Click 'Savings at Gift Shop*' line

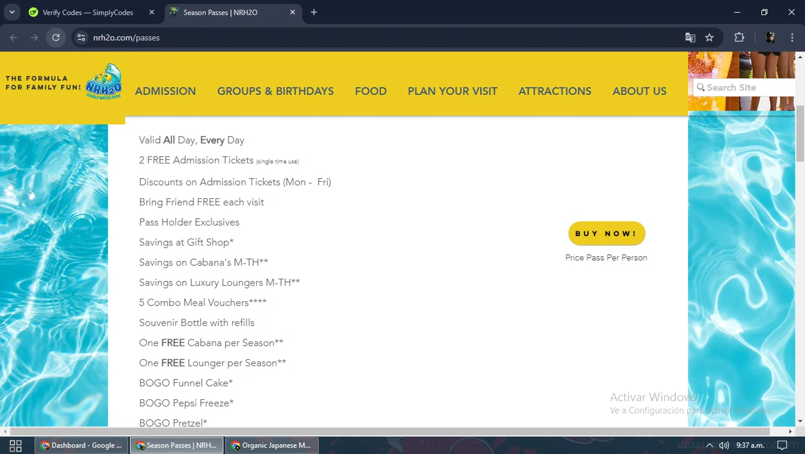186,242
